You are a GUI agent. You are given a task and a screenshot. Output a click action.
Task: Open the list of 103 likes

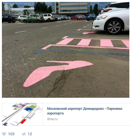(11, 134)
